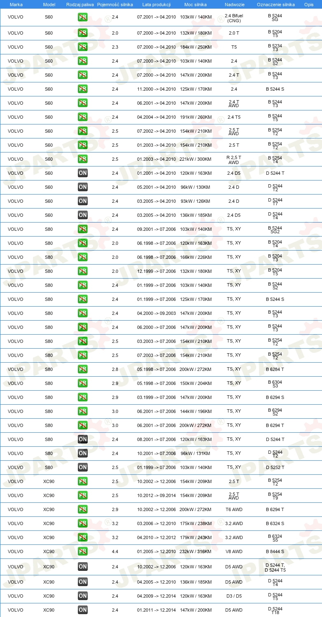Screen dimensions: 322x617
Task: Click the diesel icon in the XC90 D 5244 T18 row
Action: 82,610
